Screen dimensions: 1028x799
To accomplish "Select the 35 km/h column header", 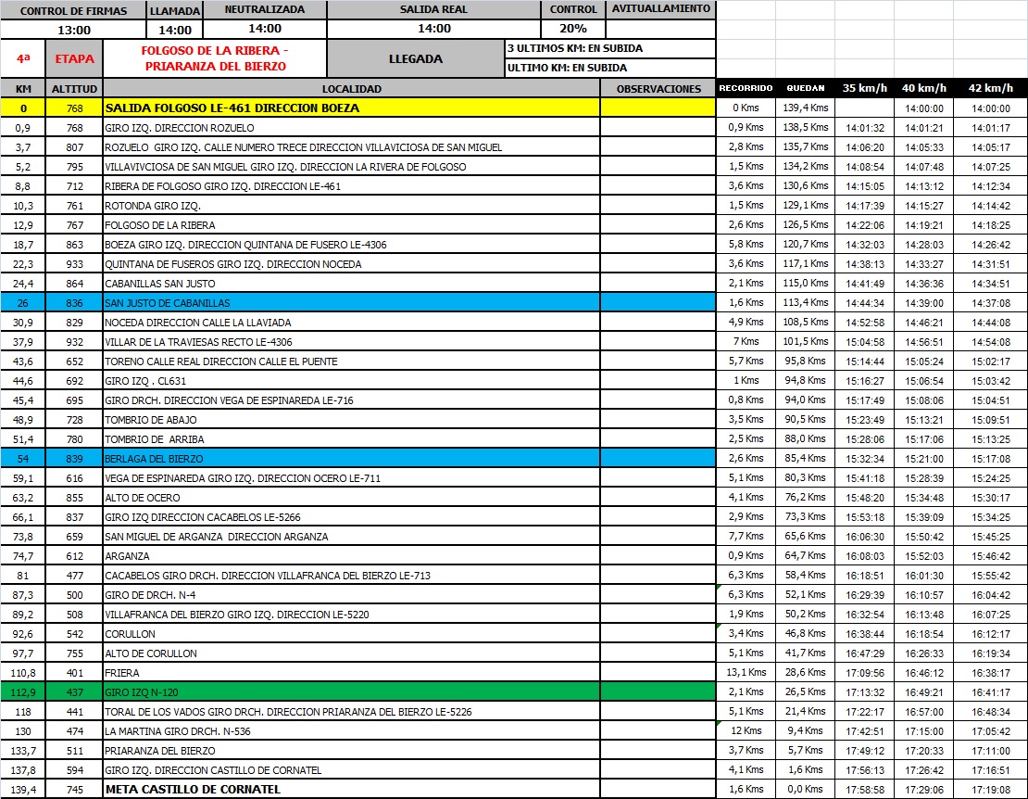I will tap(863, 89).
